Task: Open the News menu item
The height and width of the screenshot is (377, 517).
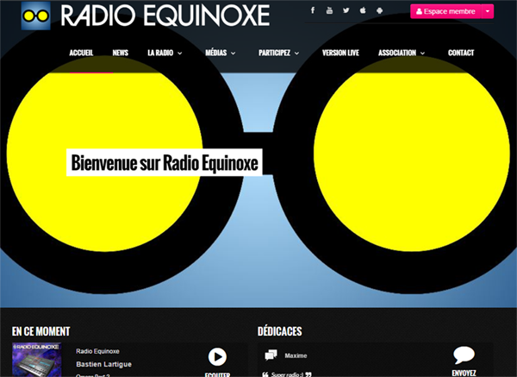Action: click(120, 53)
